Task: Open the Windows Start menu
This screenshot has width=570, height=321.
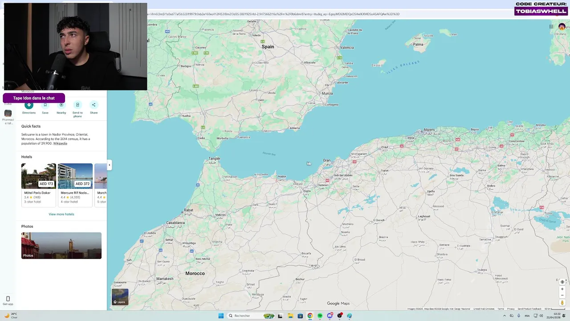Action: 221,316
